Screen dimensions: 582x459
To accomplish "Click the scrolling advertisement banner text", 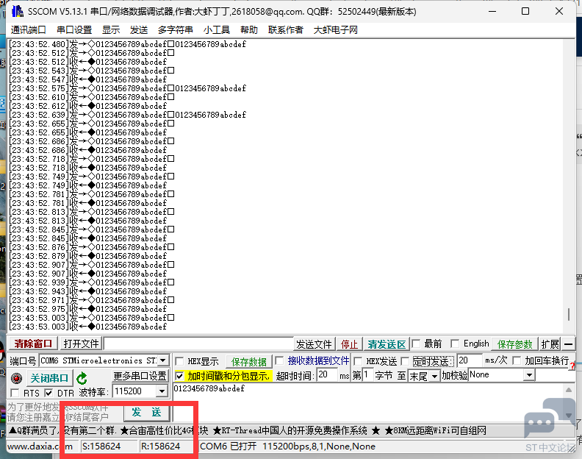I will point(248,431).
